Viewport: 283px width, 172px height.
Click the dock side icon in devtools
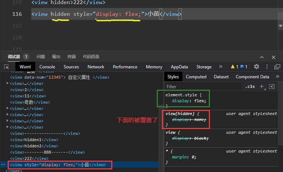click(277, 67)
